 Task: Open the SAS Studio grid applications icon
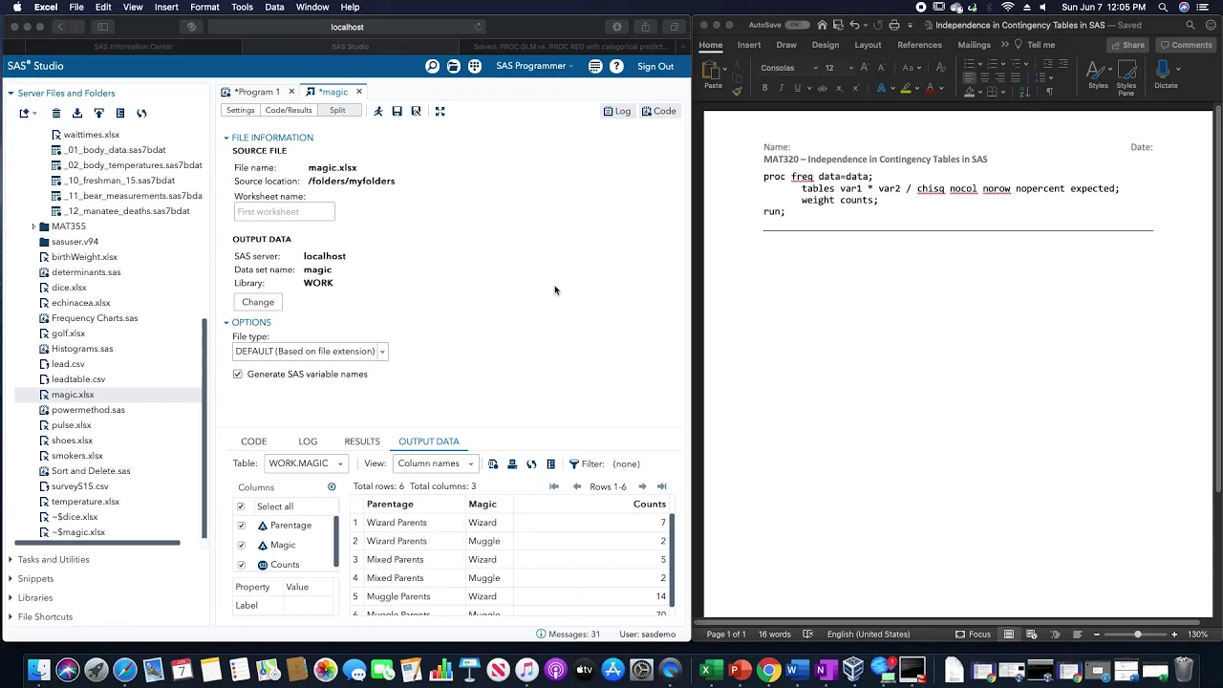[475, 66]
